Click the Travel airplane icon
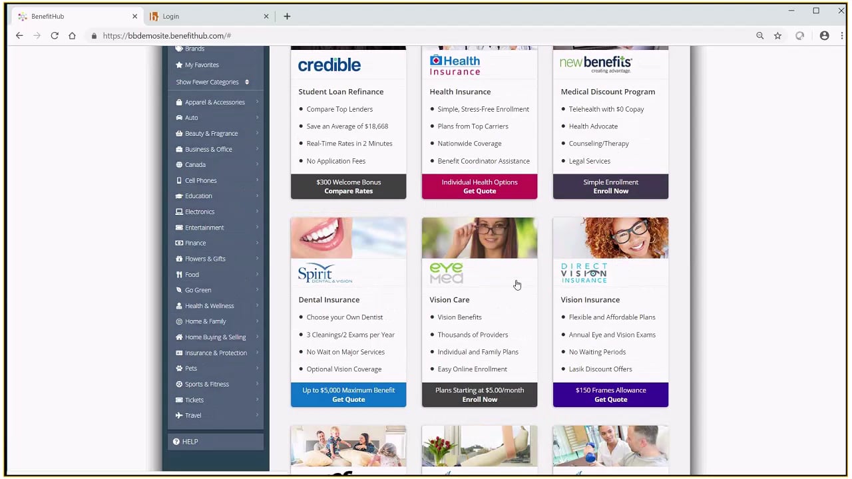The height and width of the screenshot is (479, 852). coord(179,416)
